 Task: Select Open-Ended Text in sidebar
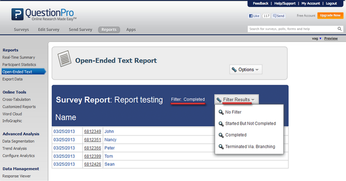pos(23,72)
